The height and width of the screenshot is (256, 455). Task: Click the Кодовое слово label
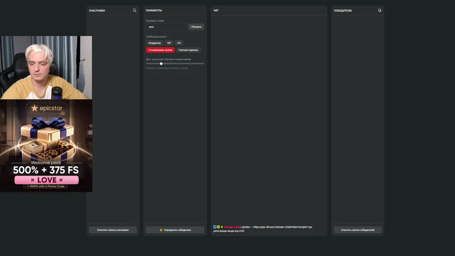[155, 21]
